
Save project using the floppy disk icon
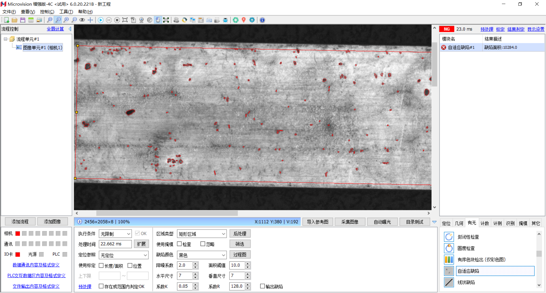[23, 20]
